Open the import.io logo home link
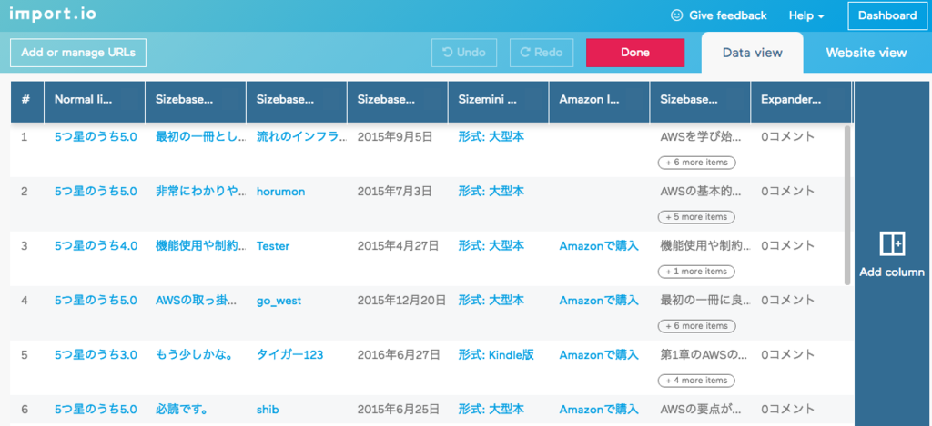 pos(53,13)
